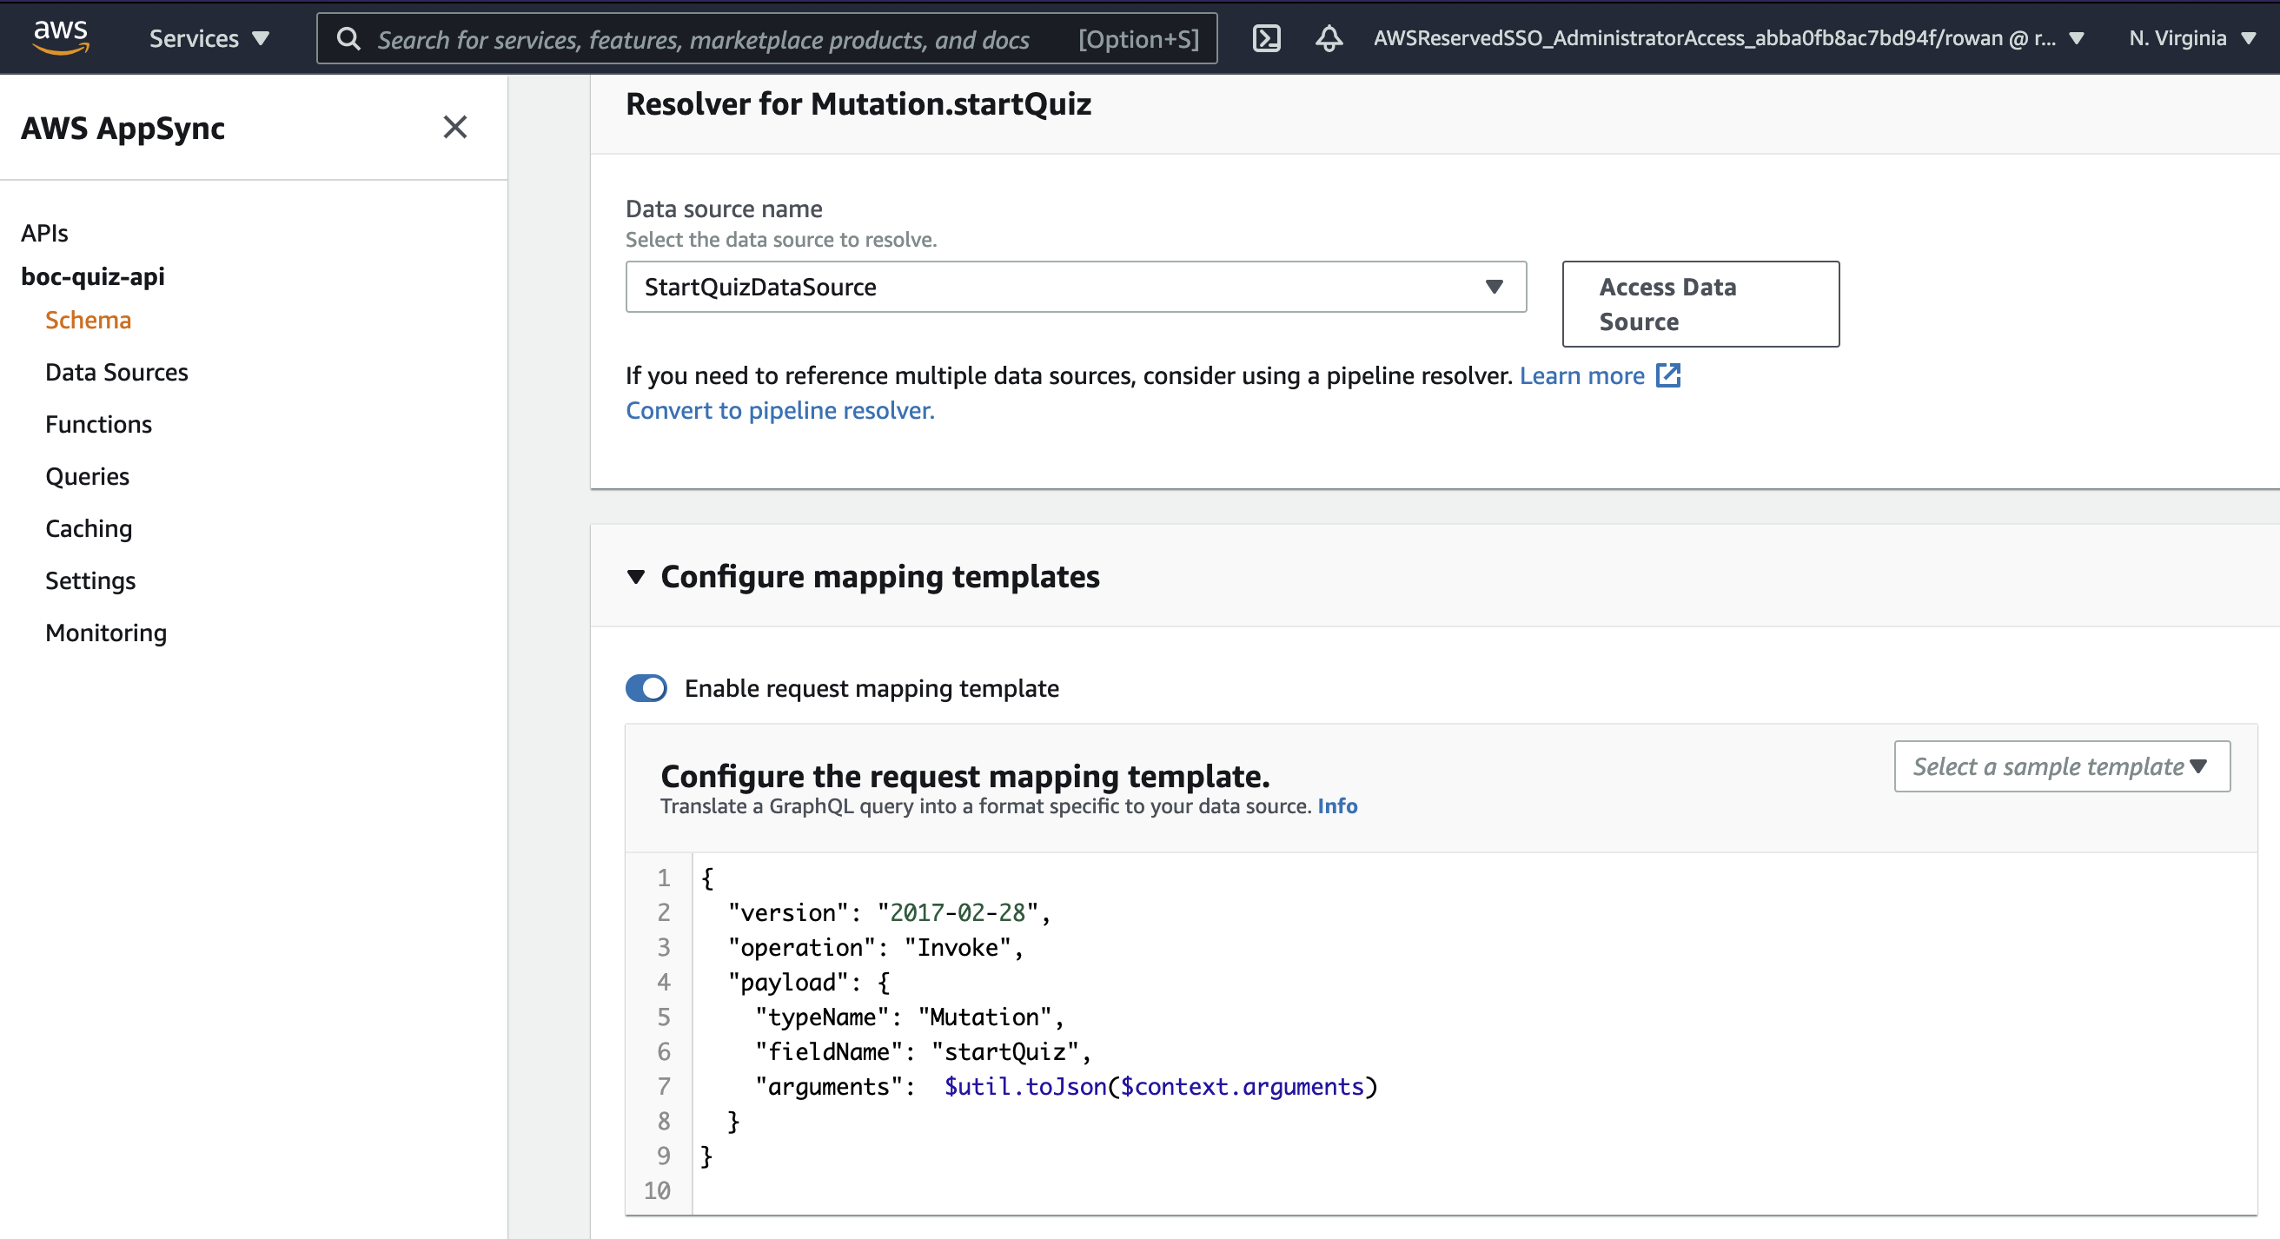
Task: Click the search magnifier icon
Action: [x=348, y=39]
